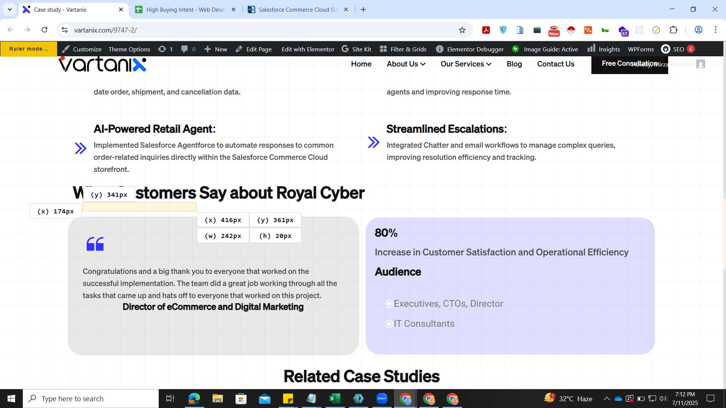Image resolution: width=726 pixels, height=408 pixels.
Task: Show hidden system tray icons
Action: pyautogui.click(x=607, y=399)
